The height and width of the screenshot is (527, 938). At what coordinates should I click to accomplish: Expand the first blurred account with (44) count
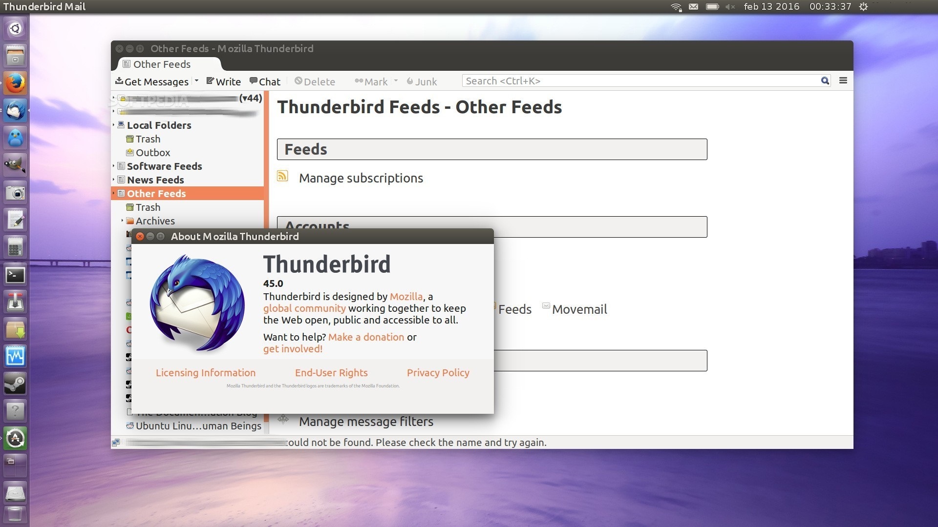click(x=114, y=98)
